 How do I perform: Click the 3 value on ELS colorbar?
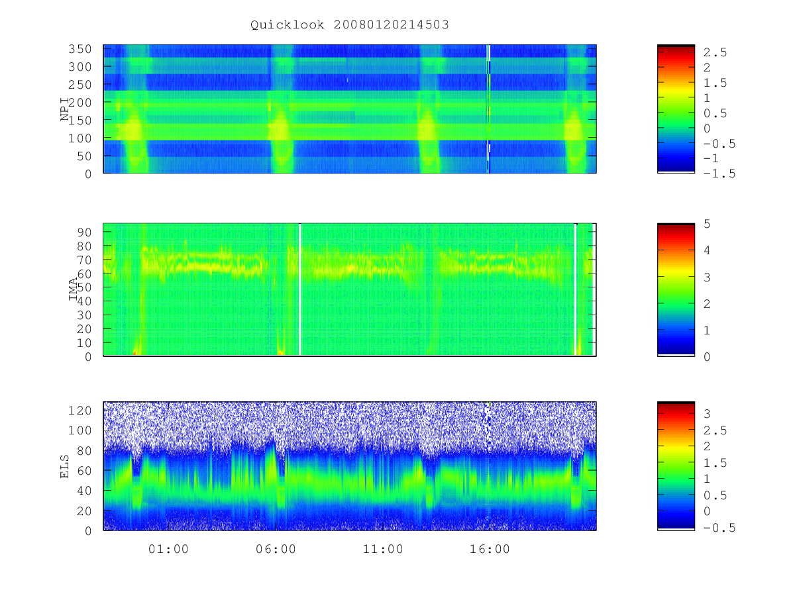click(707, 414)
